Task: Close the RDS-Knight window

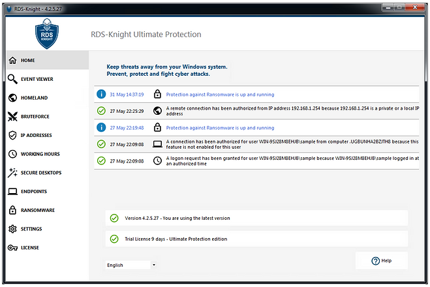Action: [415, 7]
